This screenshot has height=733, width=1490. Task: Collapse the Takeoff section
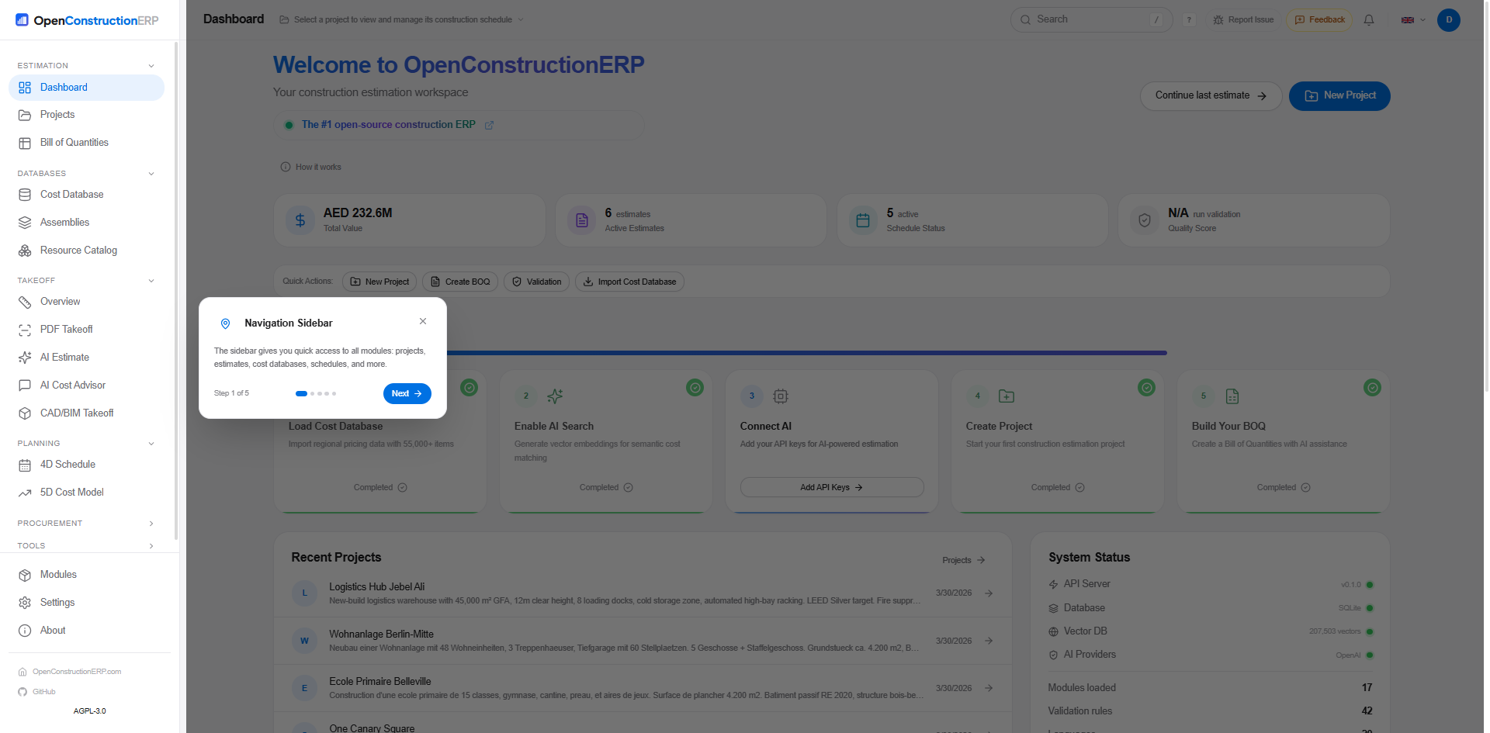pos(151,281)
